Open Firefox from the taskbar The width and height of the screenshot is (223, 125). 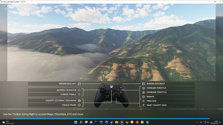pos(137,122)
